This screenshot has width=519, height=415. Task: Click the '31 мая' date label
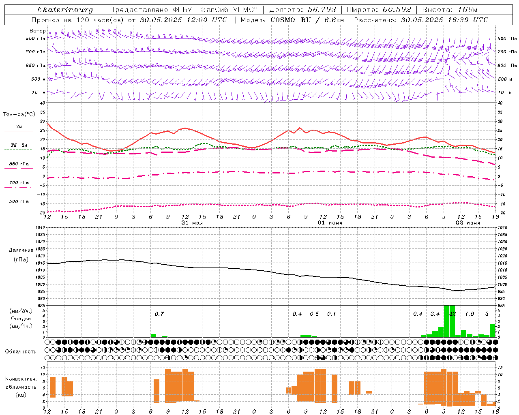[x=192, y=223]
